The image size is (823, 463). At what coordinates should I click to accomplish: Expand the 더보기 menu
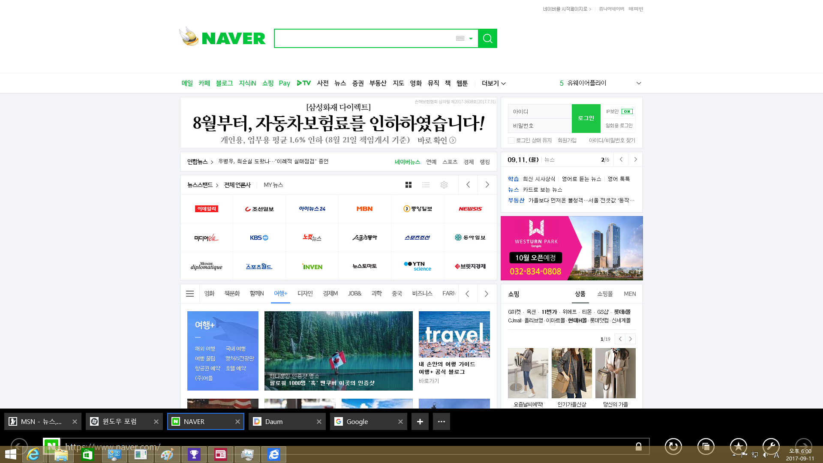click(x=493, y=83)
